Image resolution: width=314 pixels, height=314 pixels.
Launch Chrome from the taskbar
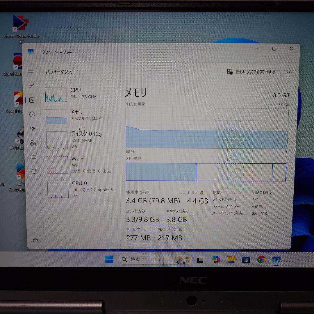click(x=261, y=259)
